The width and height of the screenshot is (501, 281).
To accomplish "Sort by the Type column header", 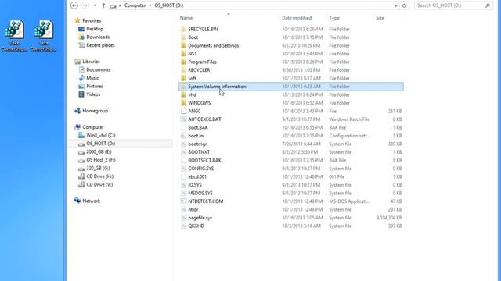I will (334, 18).
